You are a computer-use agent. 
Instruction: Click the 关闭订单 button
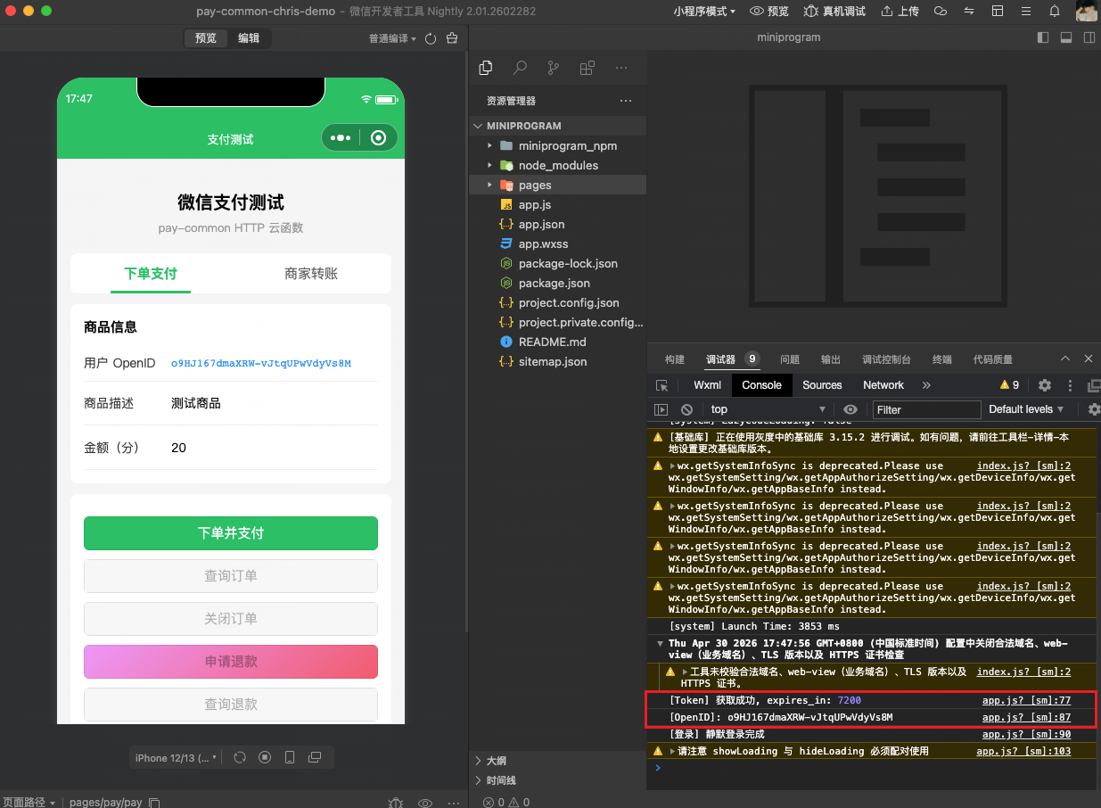(231, 619)
